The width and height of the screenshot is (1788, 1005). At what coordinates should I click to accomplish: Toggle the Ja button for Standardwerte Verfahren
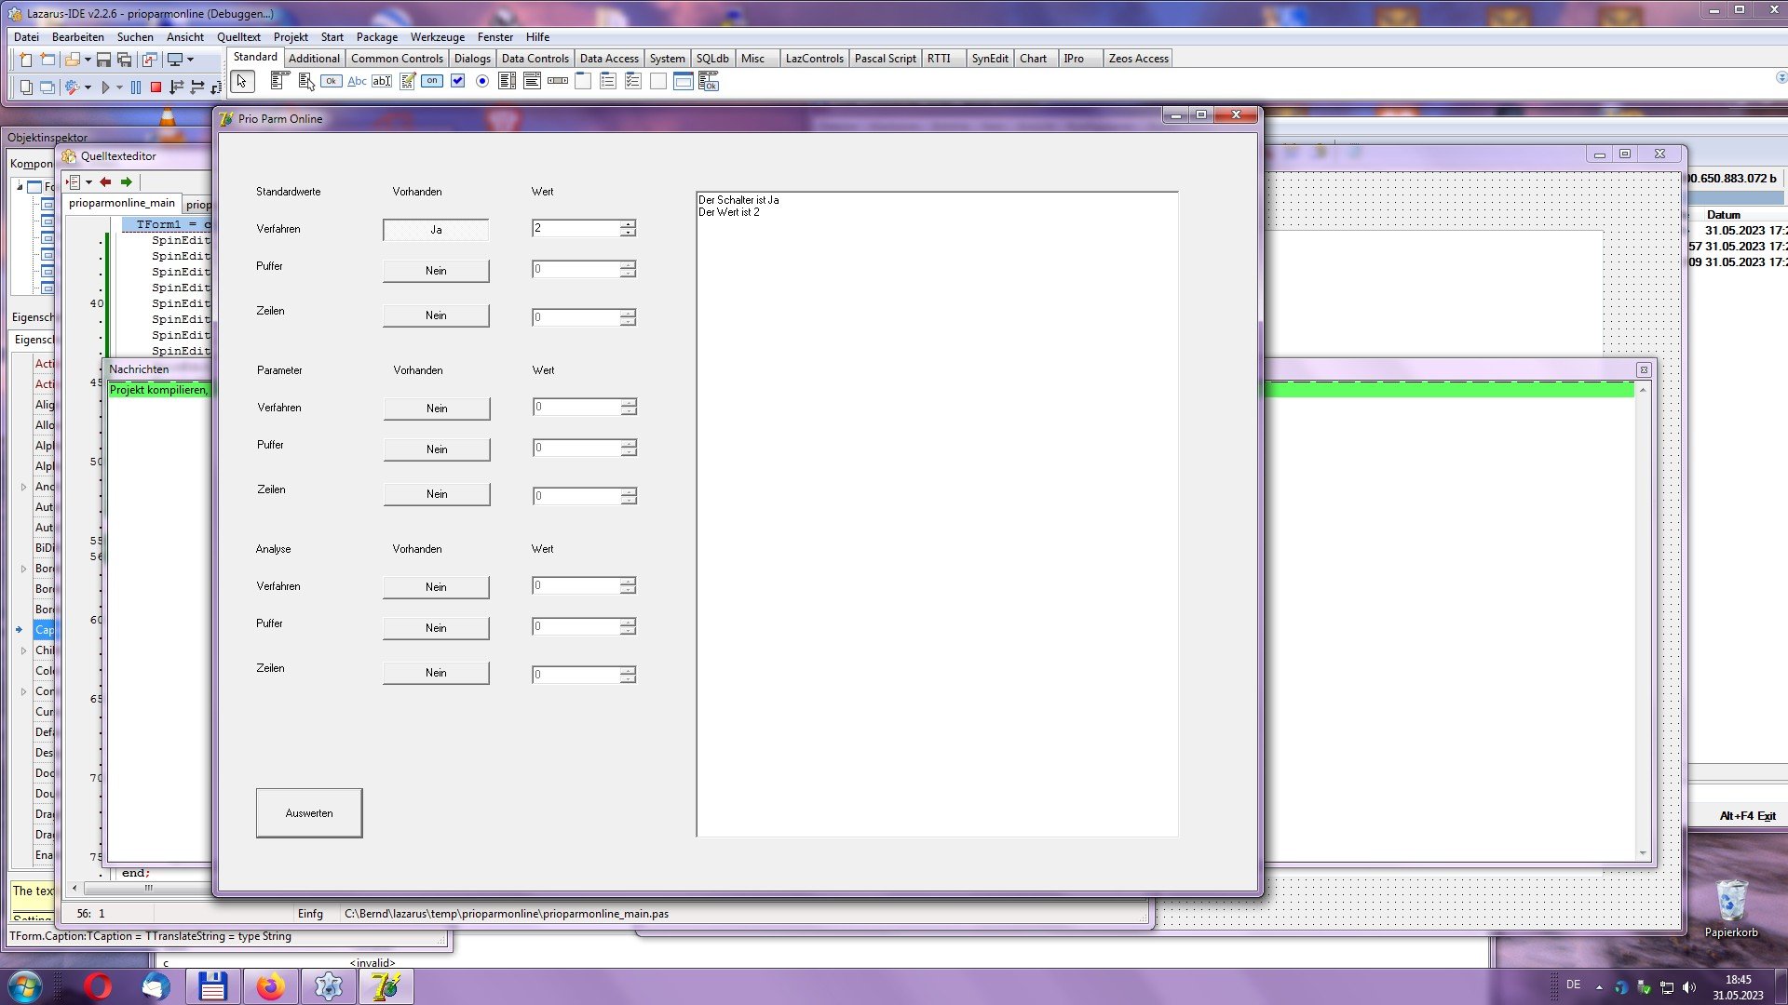(436, 230)
